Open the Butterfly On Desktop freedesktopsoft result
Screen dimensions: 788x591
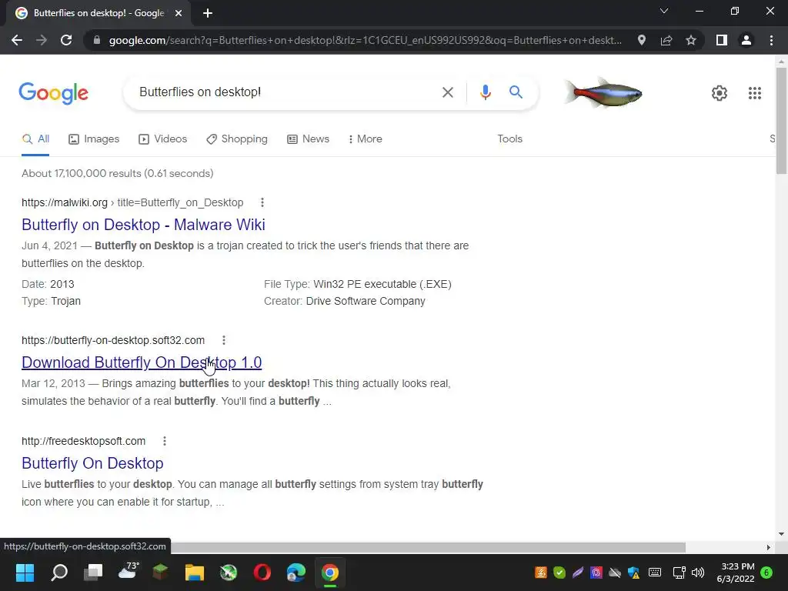pos(92,463)
